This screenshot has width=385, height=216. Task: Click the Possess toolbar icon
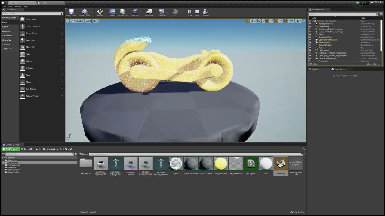205,12
